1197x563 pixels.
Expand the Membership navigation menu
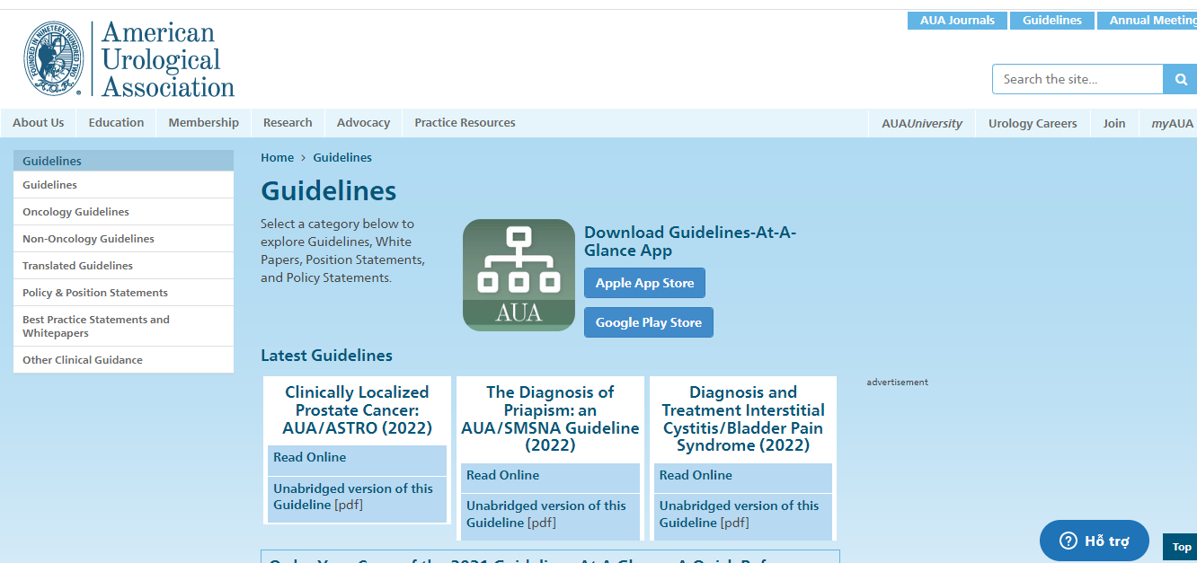coord(203,123)
